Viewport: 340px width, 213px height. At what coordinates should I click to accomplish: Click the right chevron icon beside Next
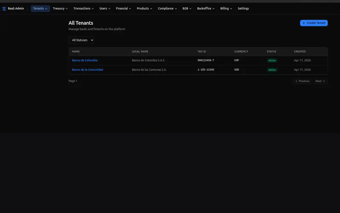[x=324, y=81]
